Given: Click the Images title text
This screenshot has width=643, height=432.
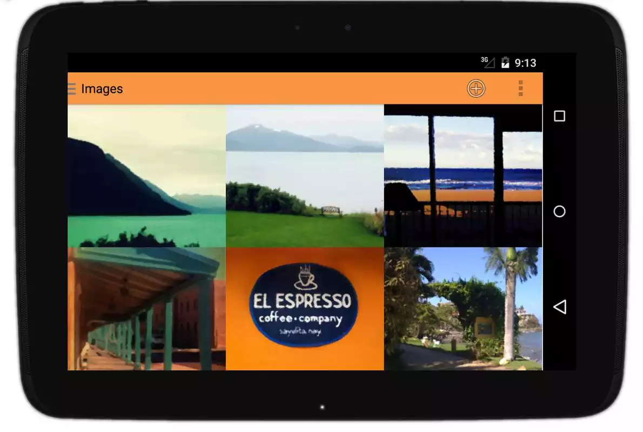Looking at the screenshot, I should tap(102, 89).
